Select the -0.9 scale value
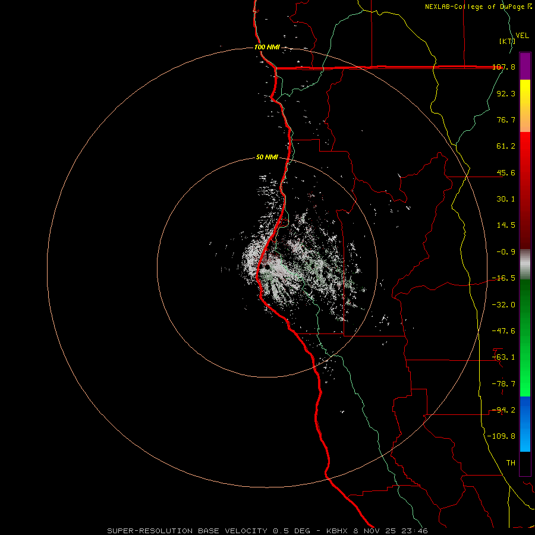 506,252
